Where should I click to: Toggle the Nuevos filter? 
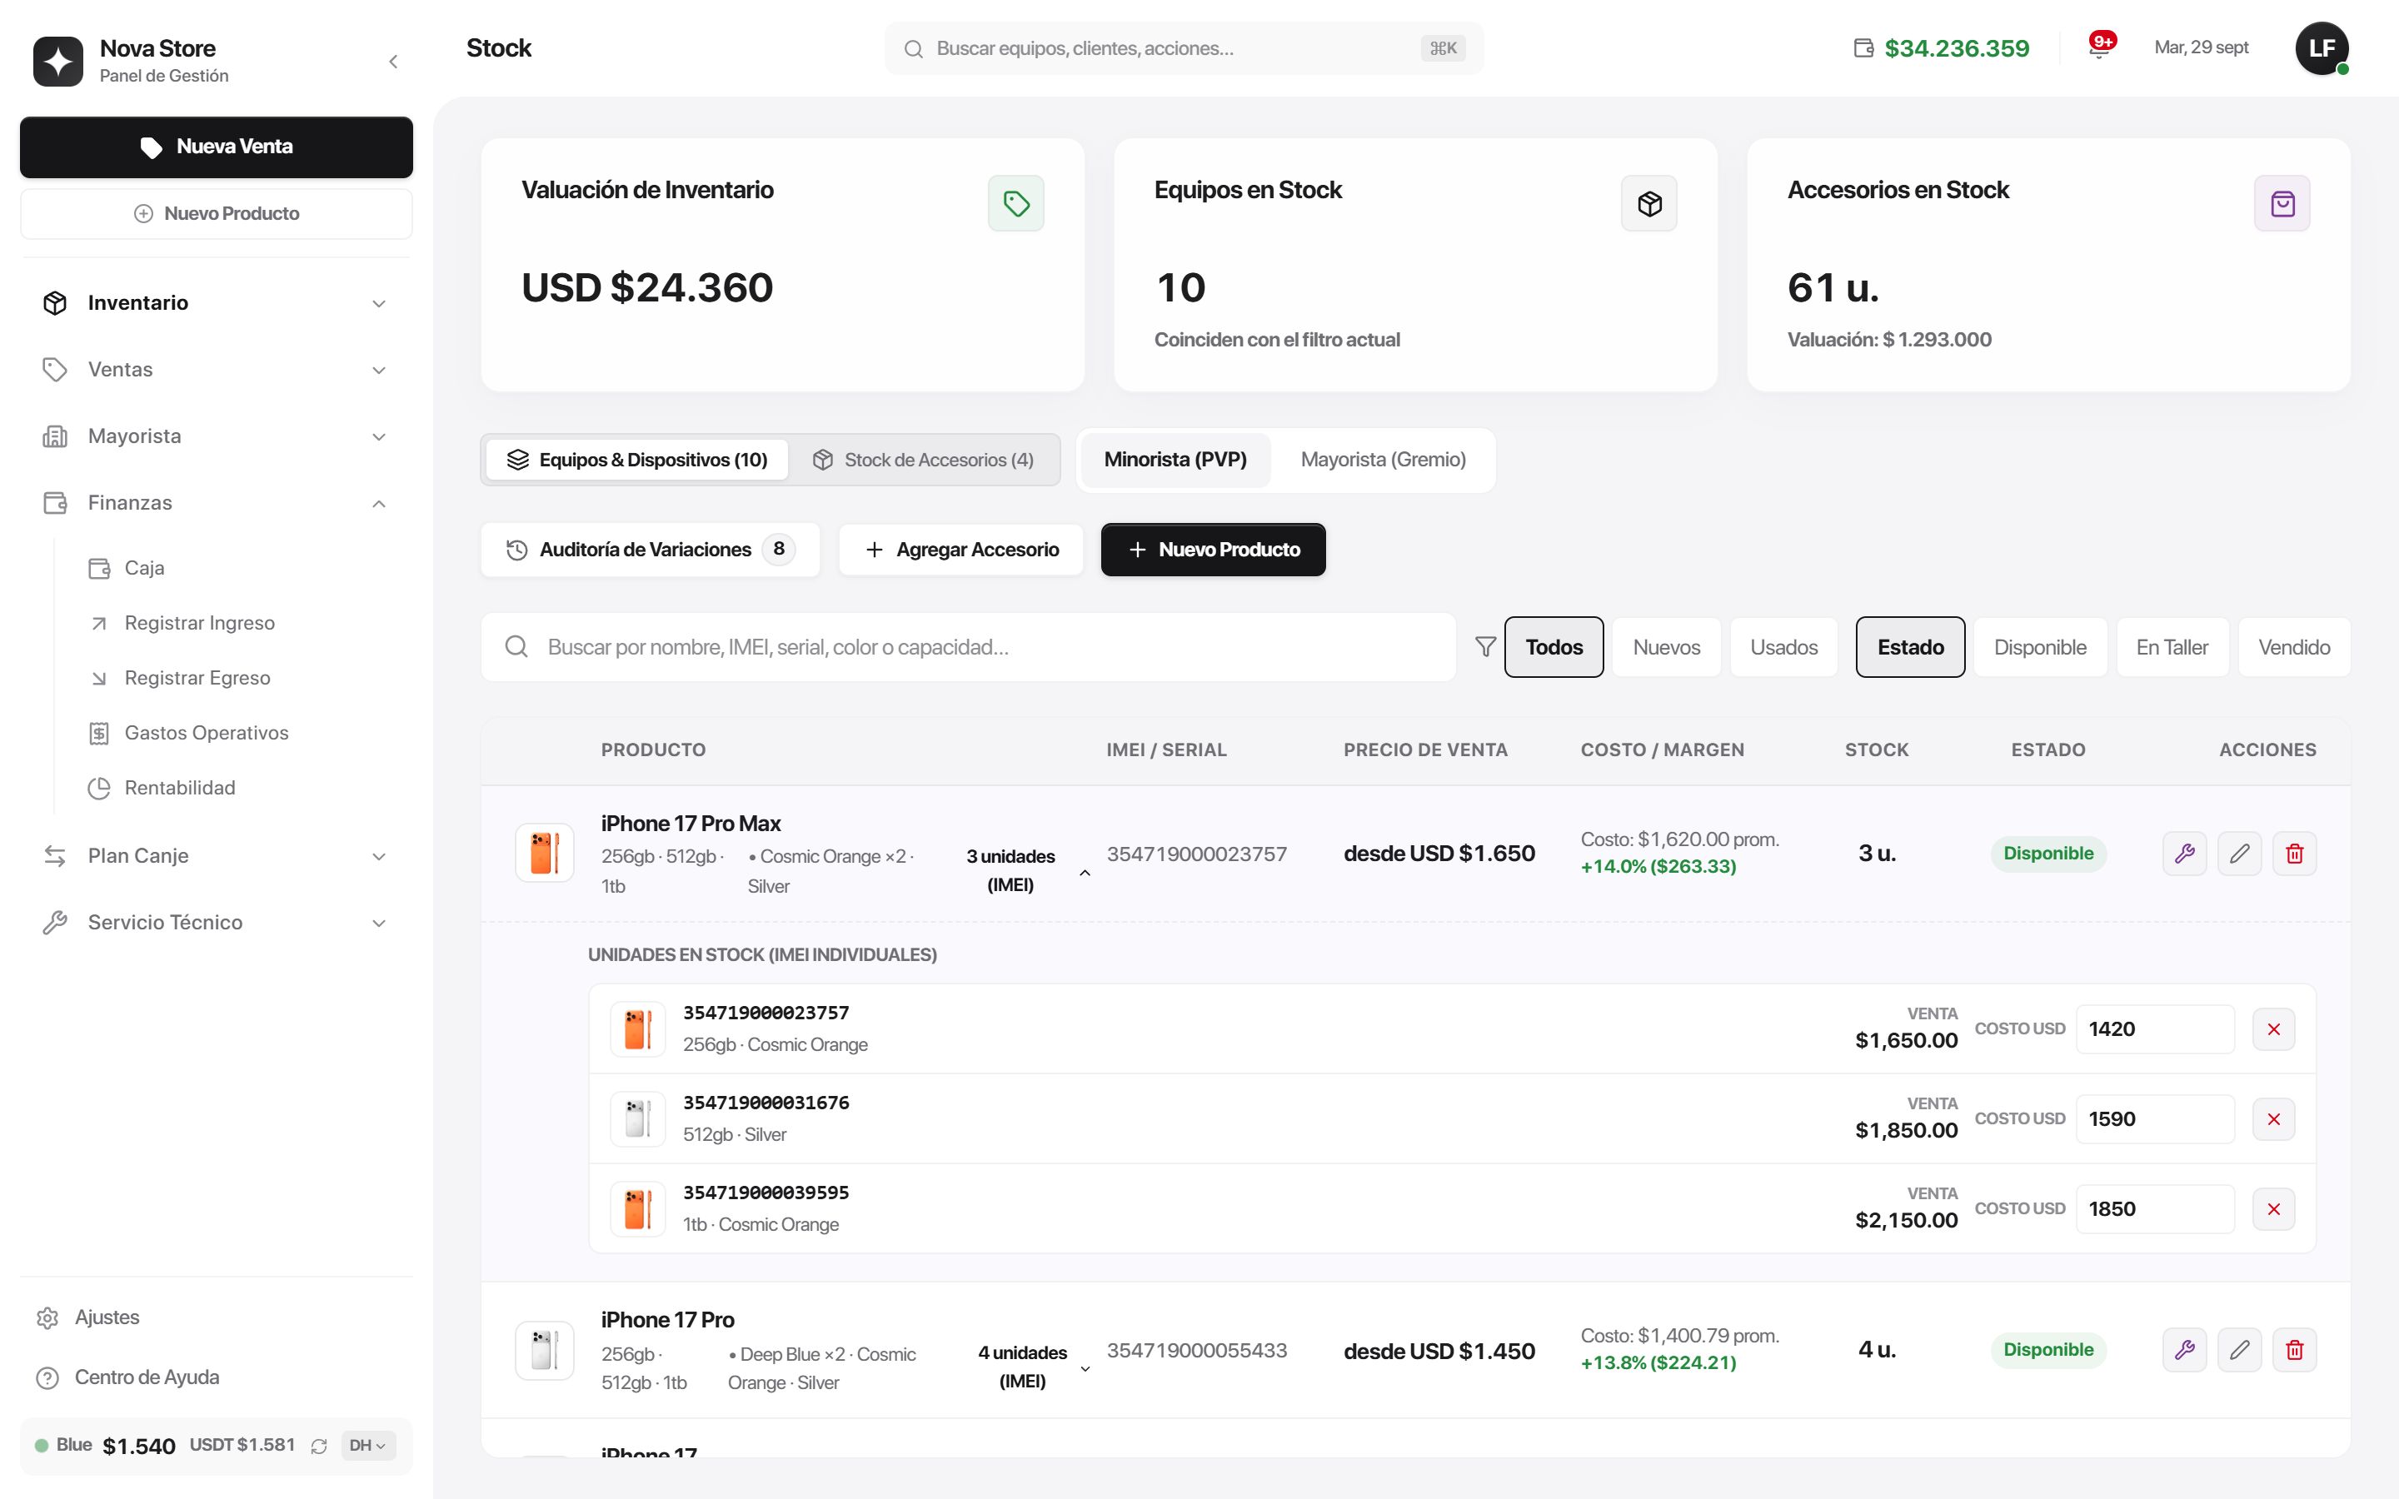point(1667,647)
